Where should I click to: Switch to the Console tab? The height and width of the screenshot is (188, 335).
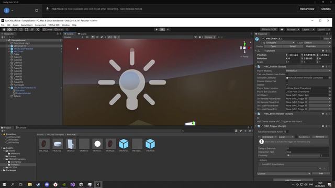pyautogui.click(x=21, y=127)
